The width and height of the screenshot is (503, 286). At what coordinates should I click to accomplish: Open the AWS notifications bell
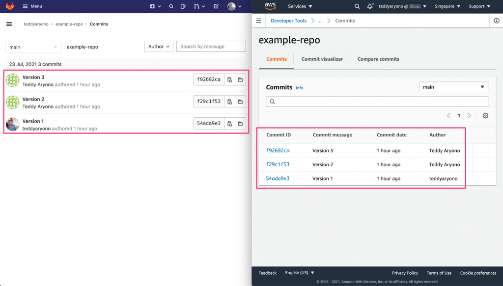tap(369, 6)
